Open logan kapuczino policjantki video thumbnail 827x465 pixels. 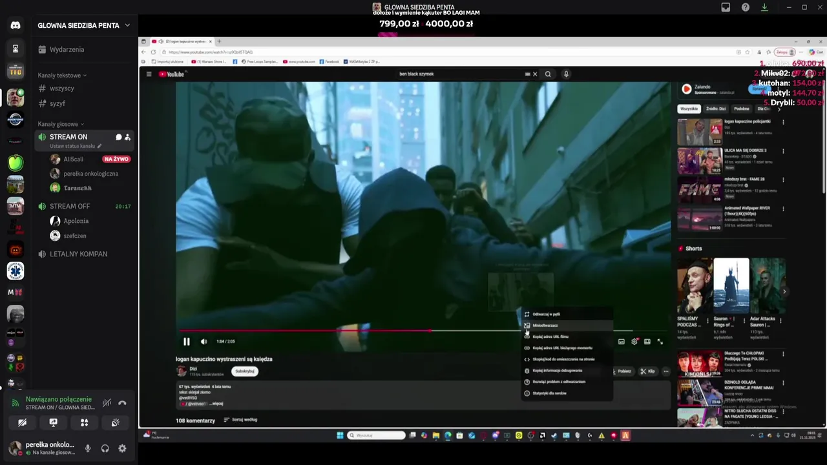point(699,132)
